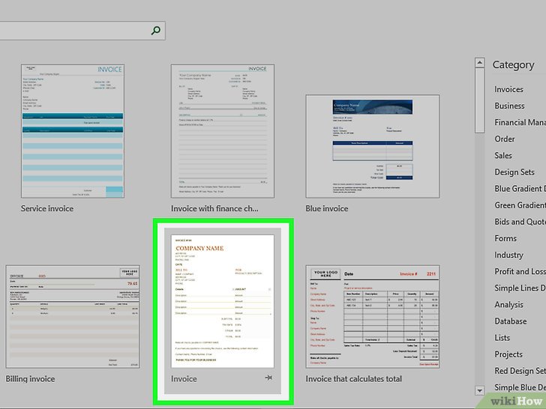The image size is (546, 409).
Task: Filter by Invoices category
Action: [x=508, y=89]
